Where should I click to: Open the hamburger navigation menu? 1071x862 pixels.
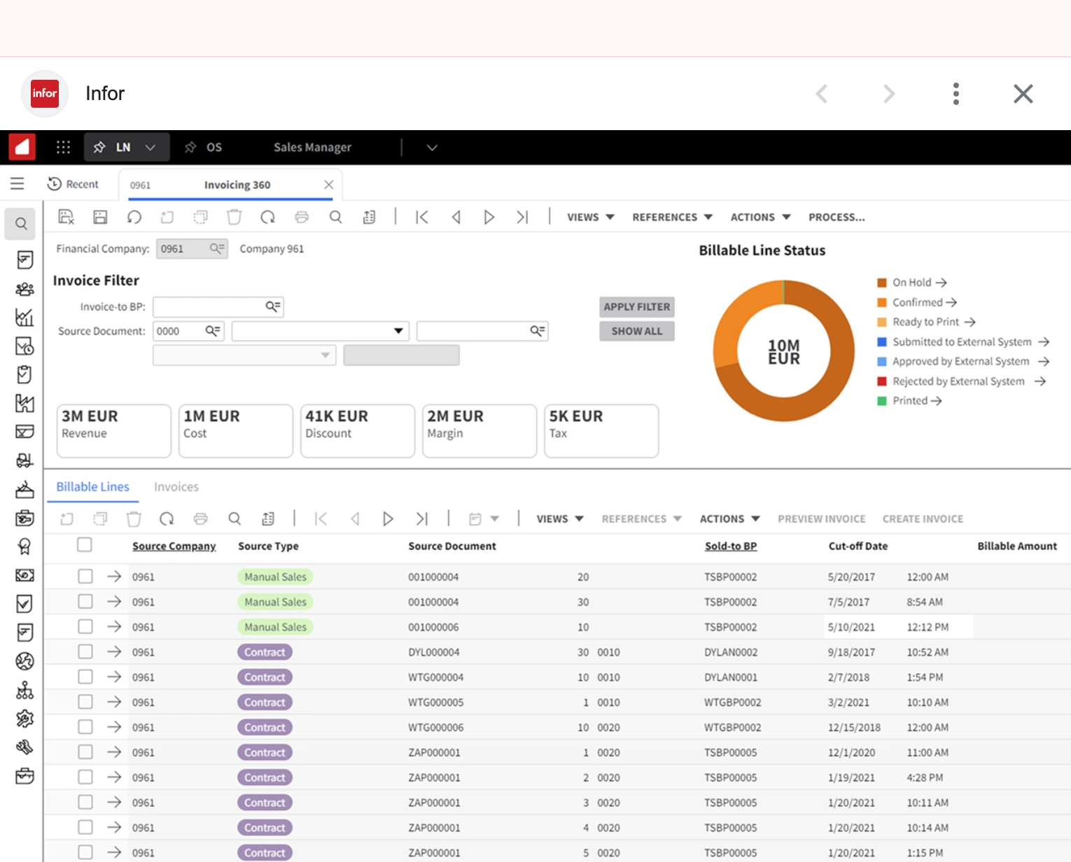tap(17, 183)
